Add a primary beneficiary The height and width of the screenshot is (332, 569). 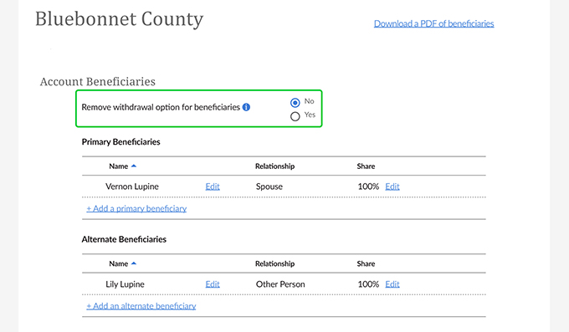136,208
